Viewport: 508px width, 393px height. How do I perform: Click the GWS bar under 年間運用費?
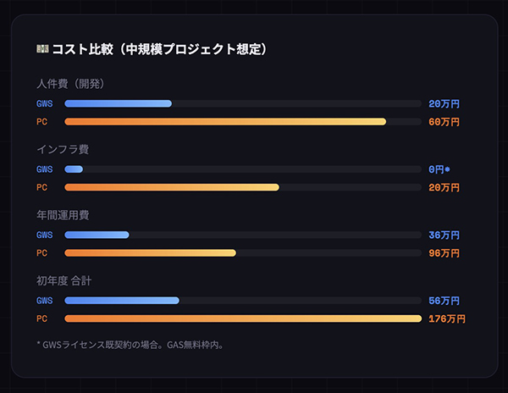[97, 235]
